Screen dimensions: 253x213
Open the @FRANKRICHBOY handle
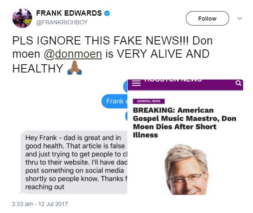tap(62, 22)
